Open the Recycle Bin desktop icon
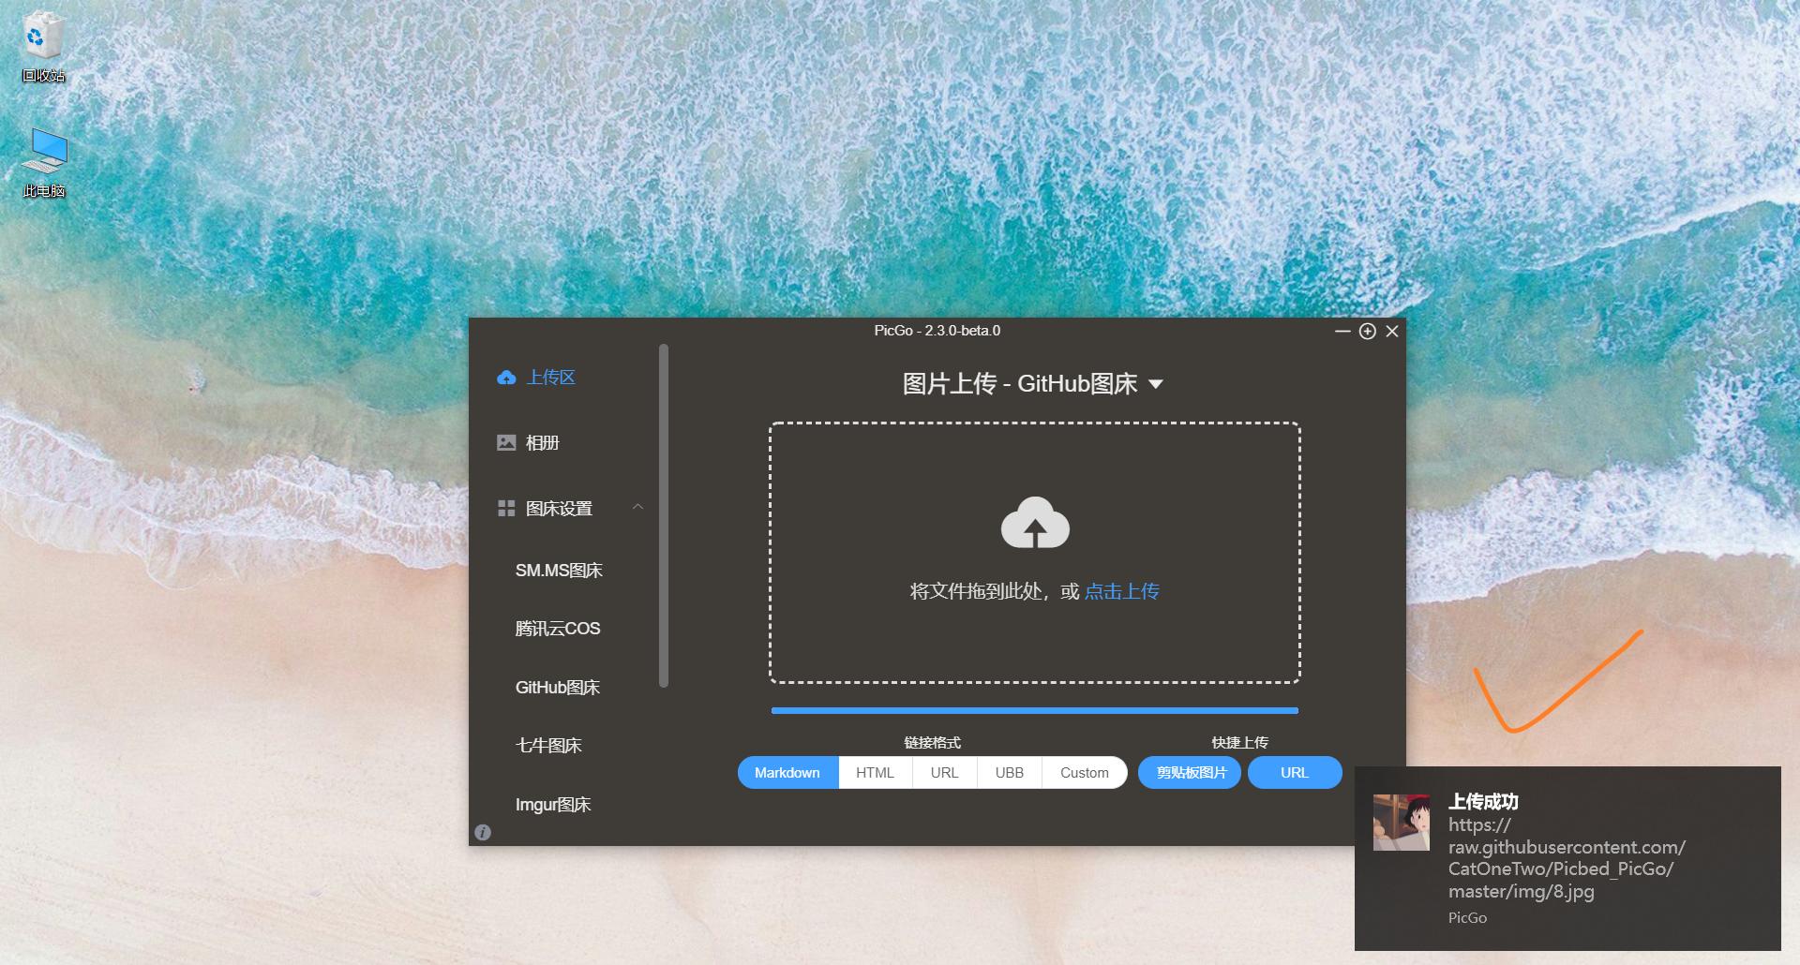 (43, 47)
